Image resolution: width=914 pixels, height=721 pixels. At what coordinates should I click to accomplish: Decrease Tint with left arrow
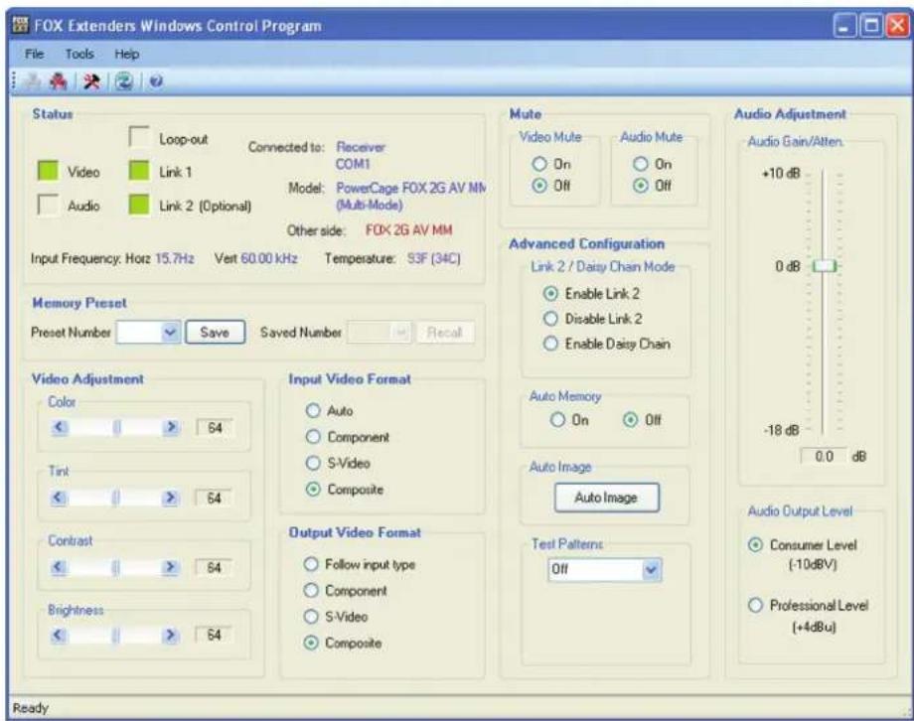coord(59,498)
